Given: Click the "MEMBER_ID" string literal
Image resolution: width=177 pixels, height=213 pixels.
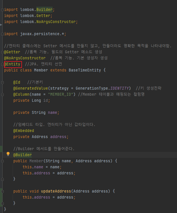Looking at the screenshot, I should (61, 94).
